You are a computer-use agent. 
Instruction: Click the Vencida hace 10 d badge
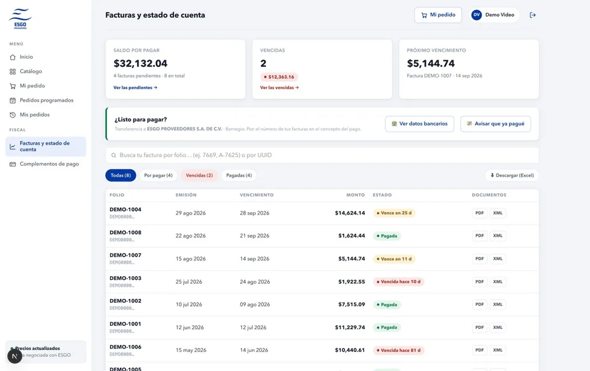click(398, 282)
